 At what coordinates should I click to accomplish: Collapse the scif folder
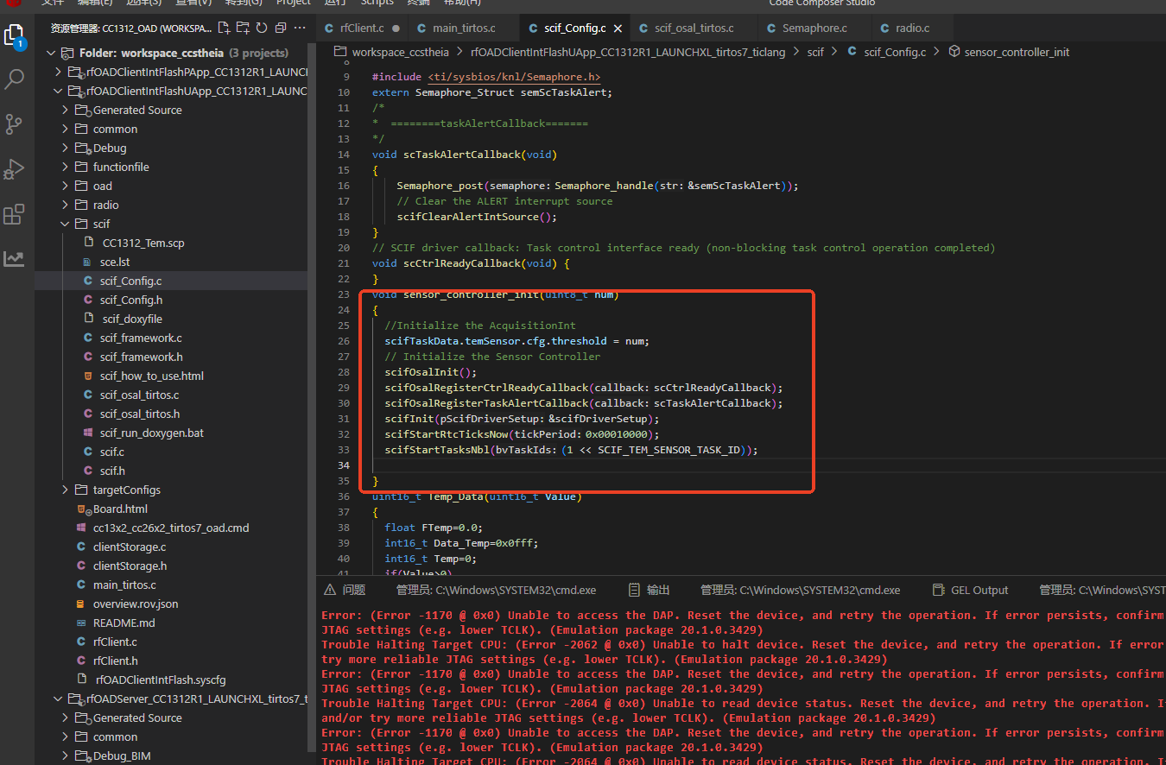(x=66, y=224)
